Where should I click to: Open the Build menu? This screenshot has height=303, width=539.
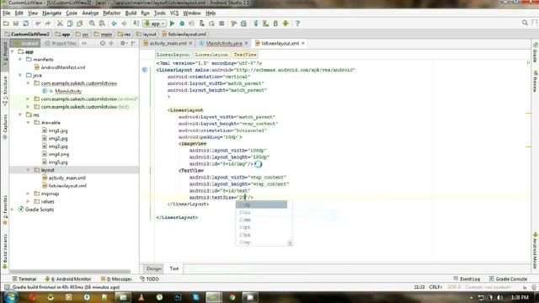(x=131, y=13)
